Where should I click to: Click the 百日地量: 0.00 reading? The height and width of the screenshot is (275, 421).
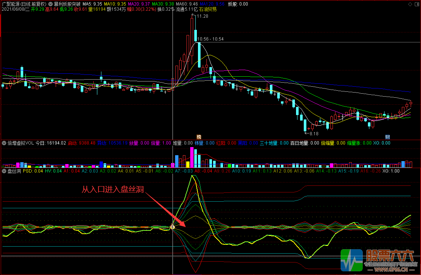pos(305,143)
